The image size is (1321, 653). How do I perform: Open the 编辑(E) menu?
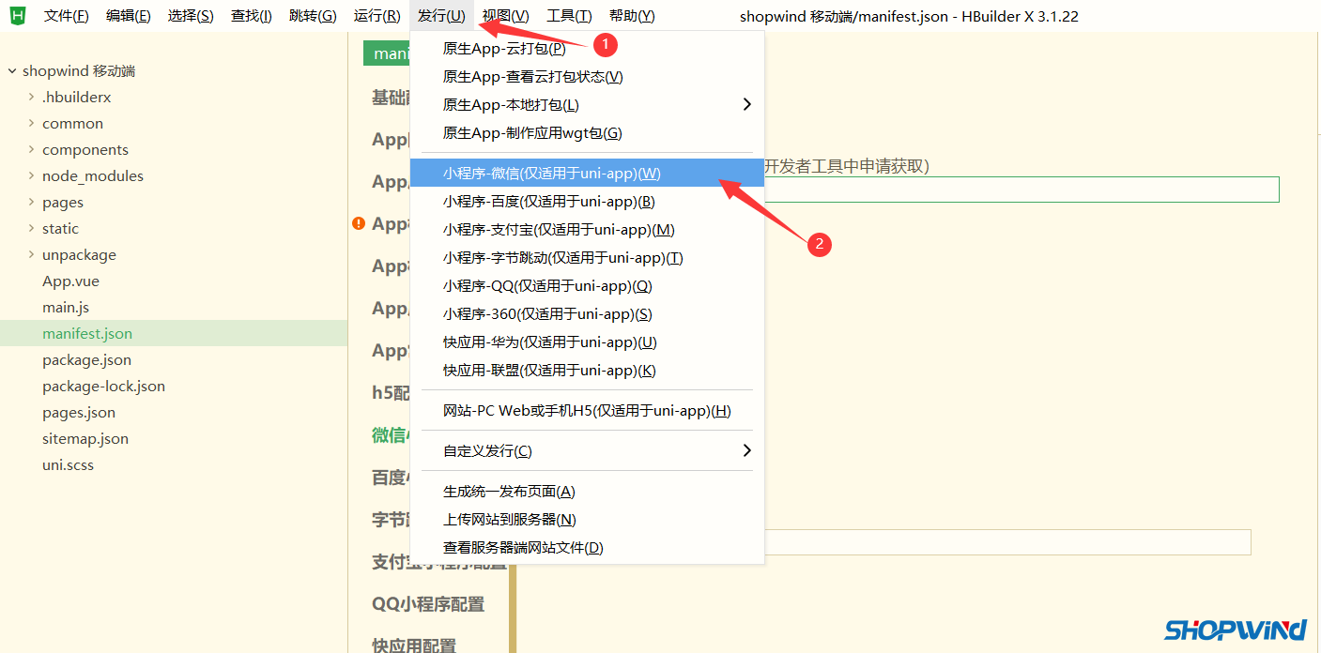pyautogui.click(x=129, y=16)
